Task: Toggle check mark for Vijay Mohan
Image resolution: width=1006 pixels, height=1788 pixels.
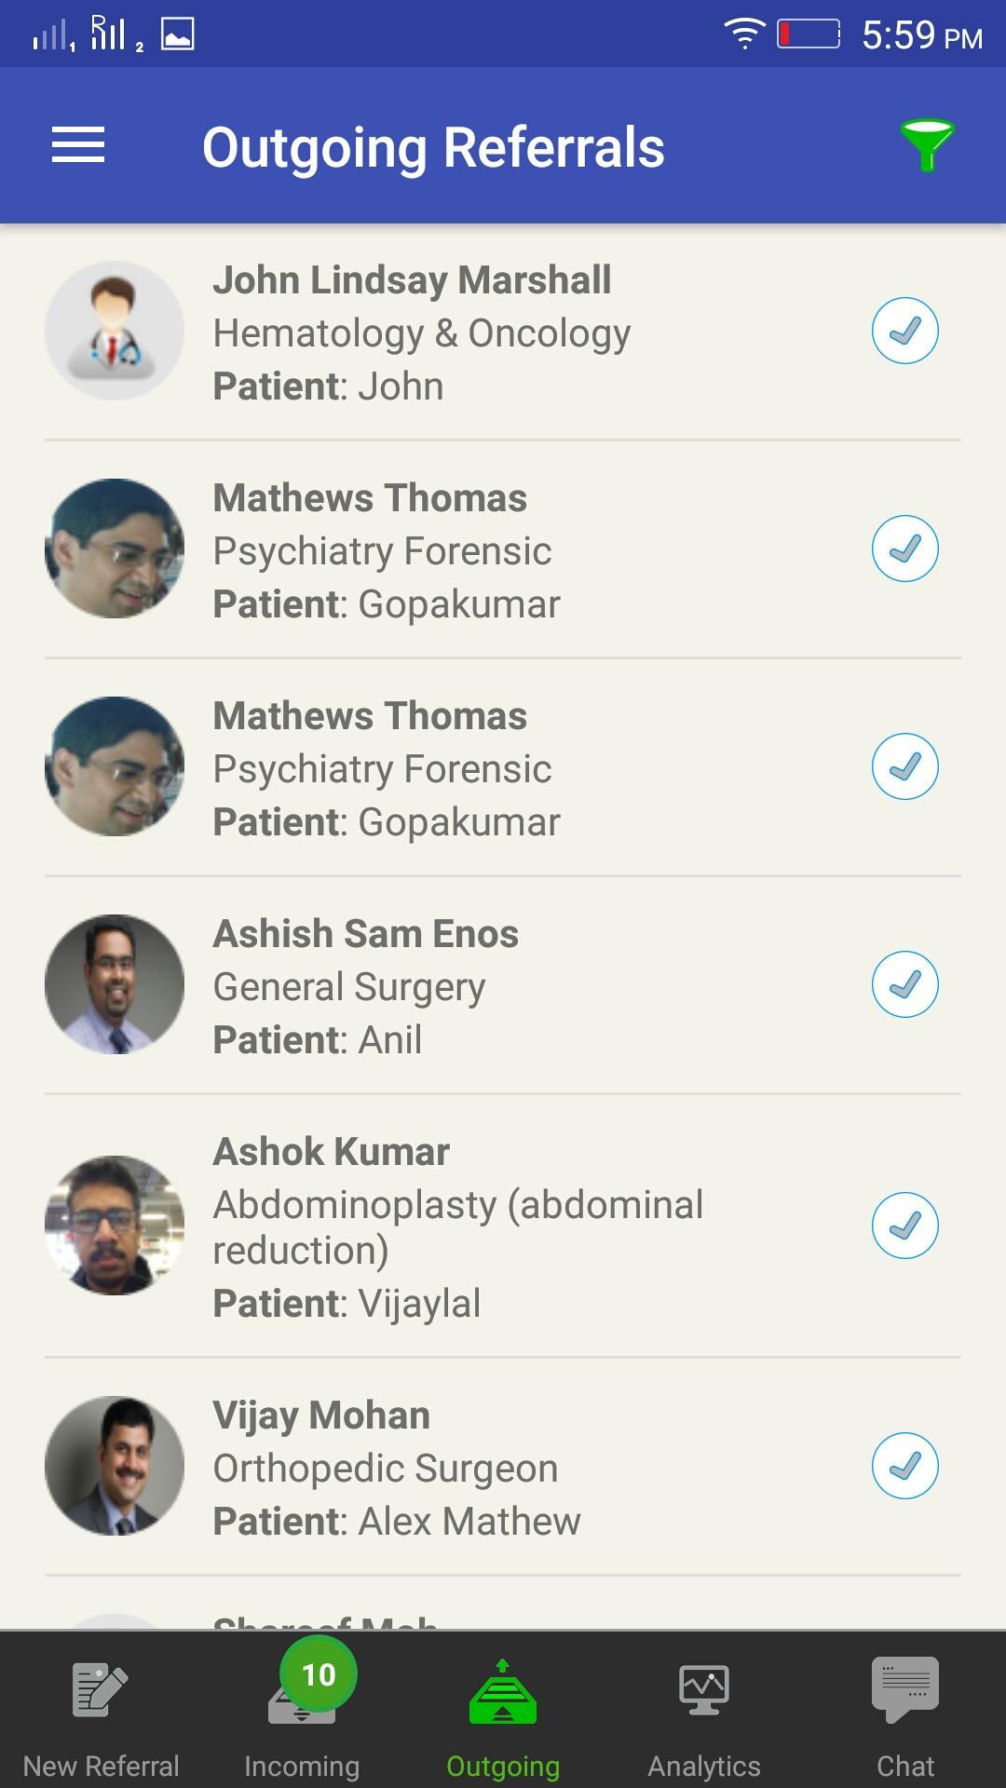Action: point(905,1466)
